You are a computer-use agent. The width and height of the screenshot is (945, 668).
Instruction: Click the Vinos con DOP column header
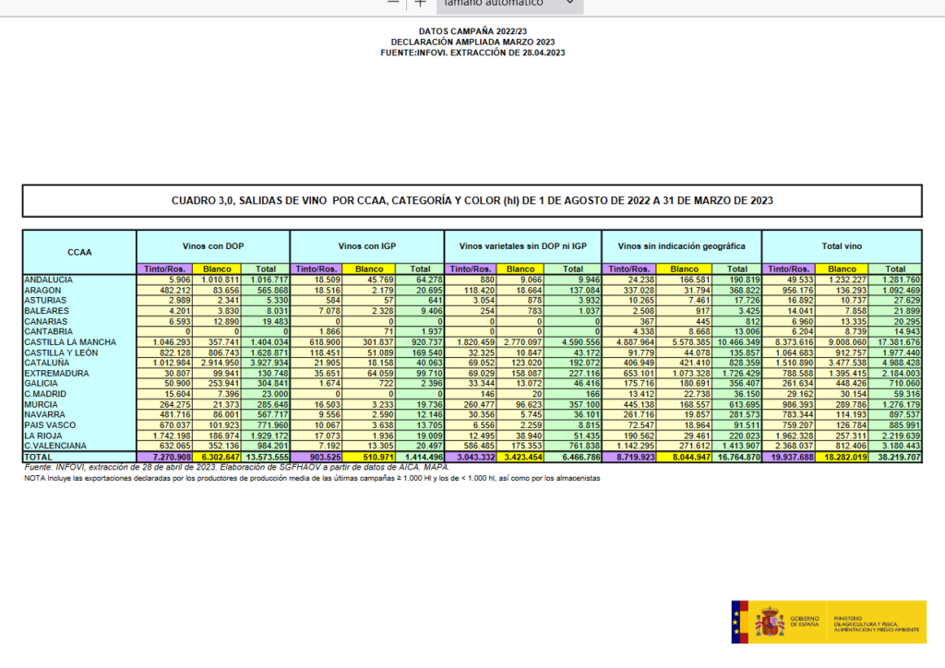tap(212, 246)
